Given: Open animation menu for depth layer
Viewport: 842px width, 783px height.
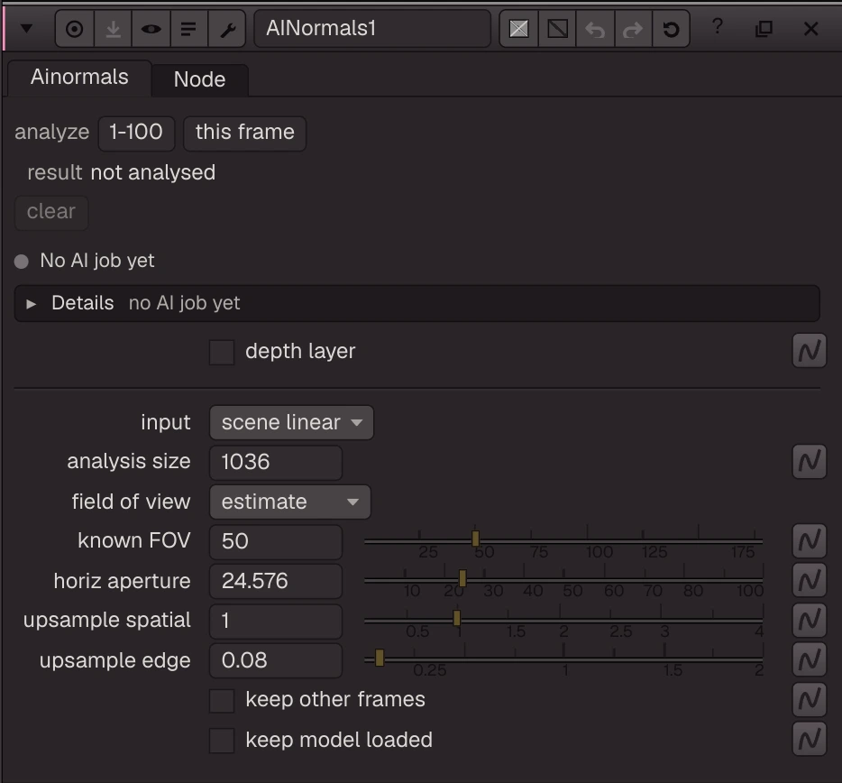Looking at the screenshot, I should (x=810, y=351).
